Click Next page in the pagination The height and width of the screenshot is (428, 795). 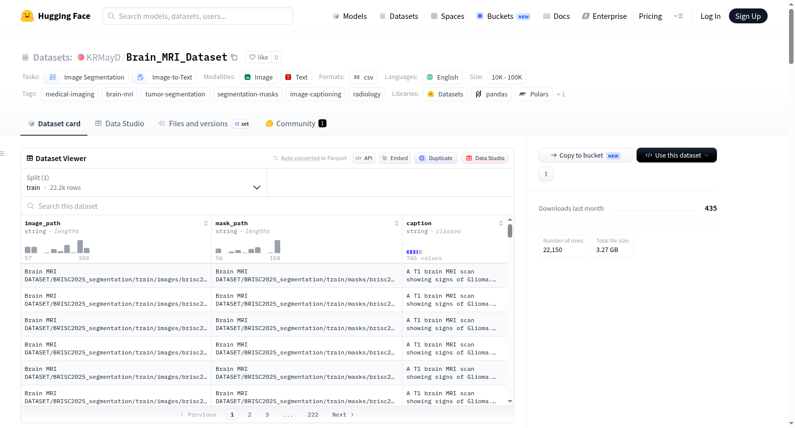click(343, 415)
